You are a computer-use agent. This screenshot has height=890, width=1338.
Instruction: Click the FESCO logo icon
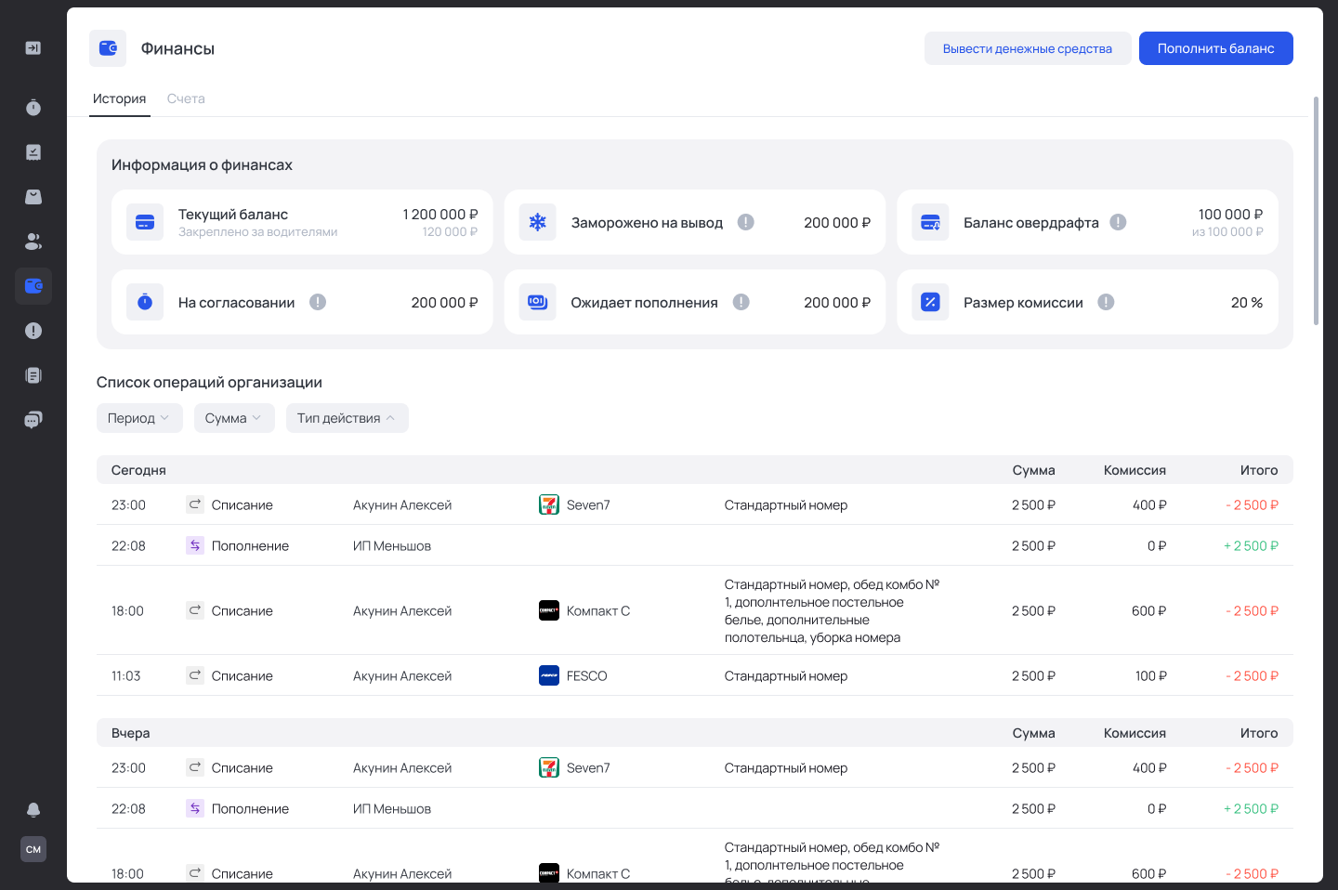(549, 675)
